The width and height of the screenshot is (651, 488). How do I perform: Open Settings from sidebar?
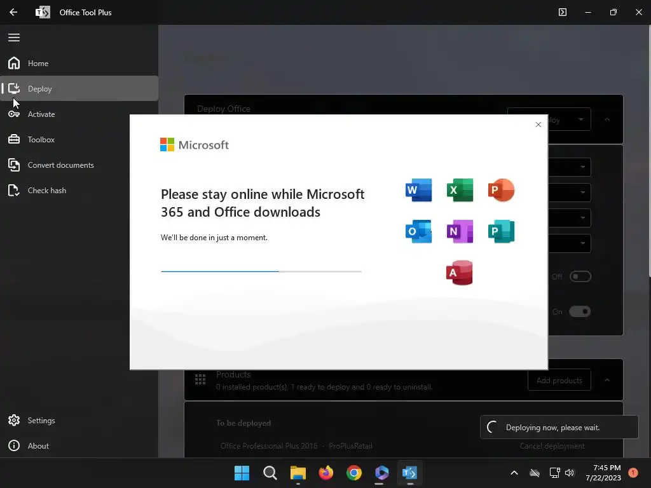pyautogui.click(x=79, y=421)
